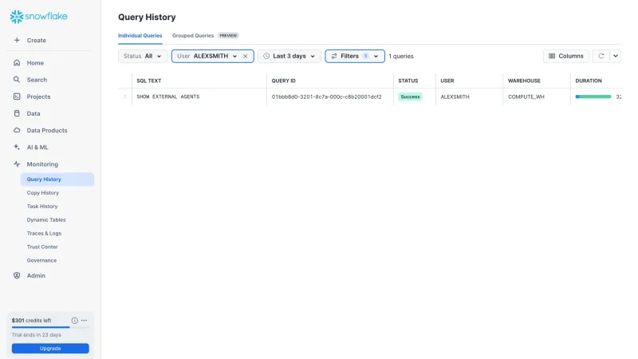This screenshot has width=638, height=359.
Task: Click the Monitoring pulse icon
Action: pyautogui.click(x=17, y=164)
